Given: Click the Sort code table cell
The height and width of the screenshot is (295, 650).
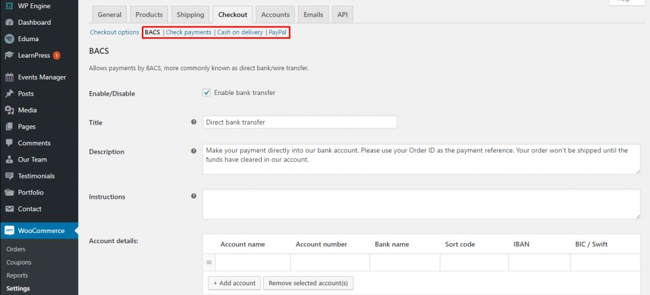Looking at the screenshot, I should click(x=474, y=262).
